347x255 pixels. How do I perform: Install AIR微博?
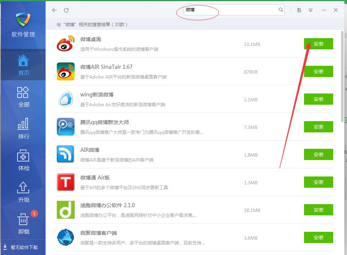tap(319, 154)
